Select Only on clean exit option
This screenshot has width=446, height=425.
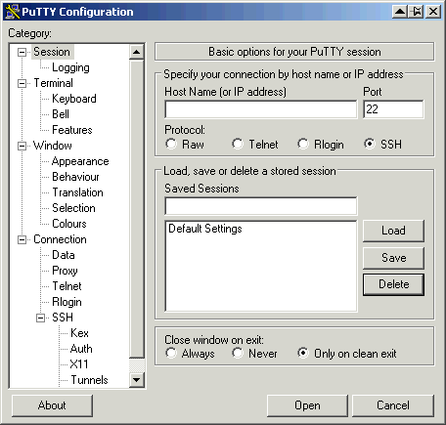pos(303,353)
